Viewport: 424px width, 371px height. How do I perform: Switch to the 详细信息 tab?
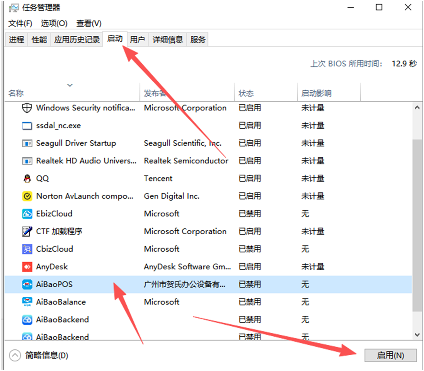click(x=167, y=40)
